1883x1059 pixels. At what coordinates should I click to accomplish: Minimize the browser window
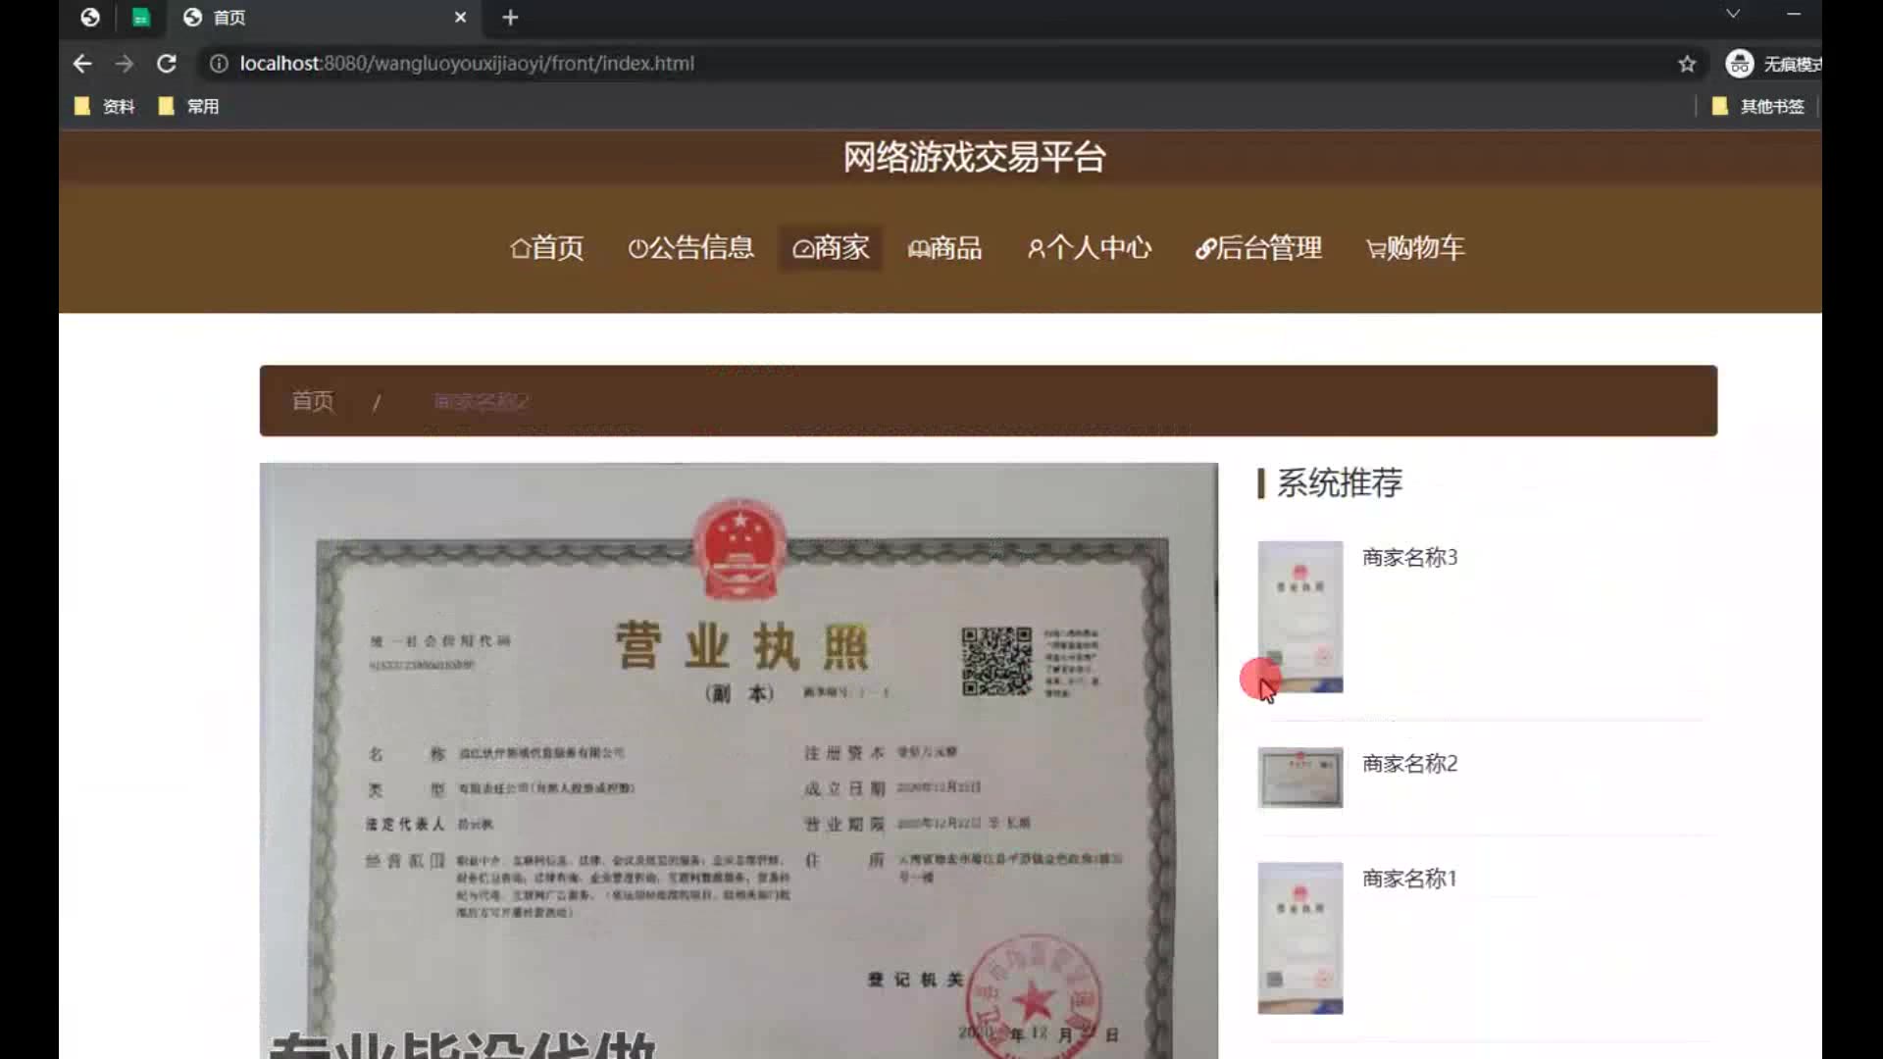pos(1794,14)
